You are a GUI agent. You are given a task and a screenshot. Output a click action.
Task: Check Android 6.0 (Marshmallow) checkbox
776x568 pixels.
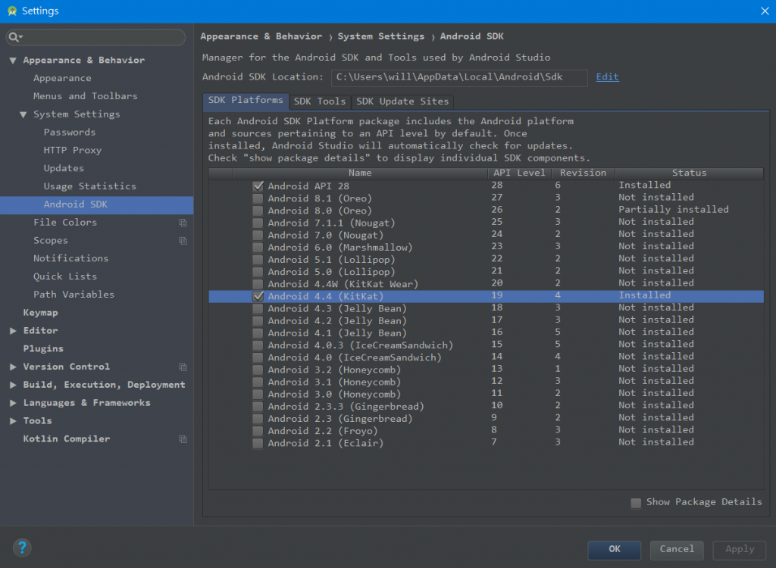tap(258, 248)
